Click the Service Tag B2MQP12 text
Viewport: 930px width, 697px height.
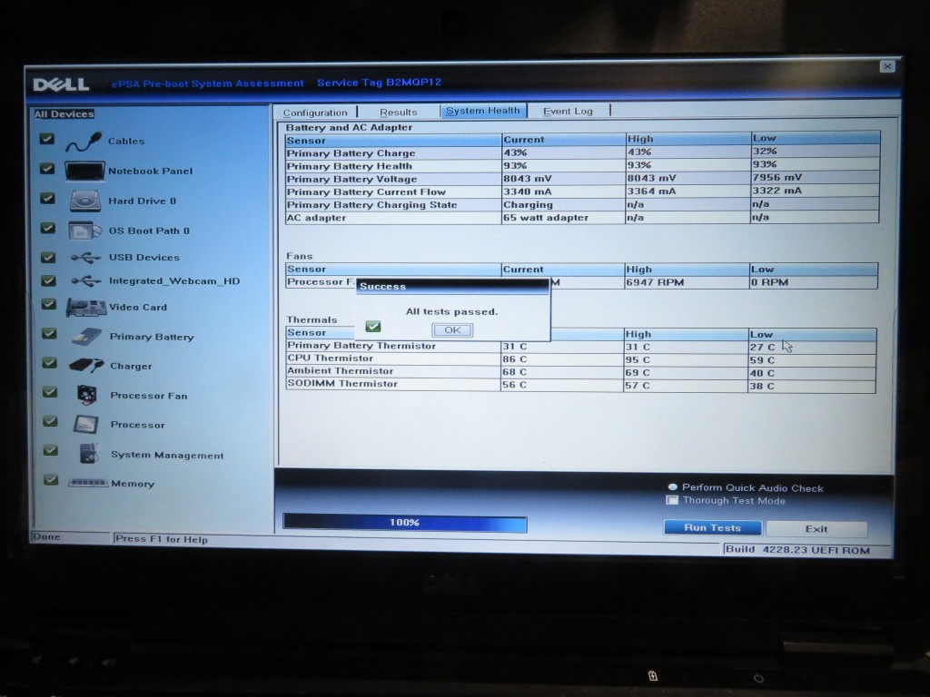click(379, 83)
